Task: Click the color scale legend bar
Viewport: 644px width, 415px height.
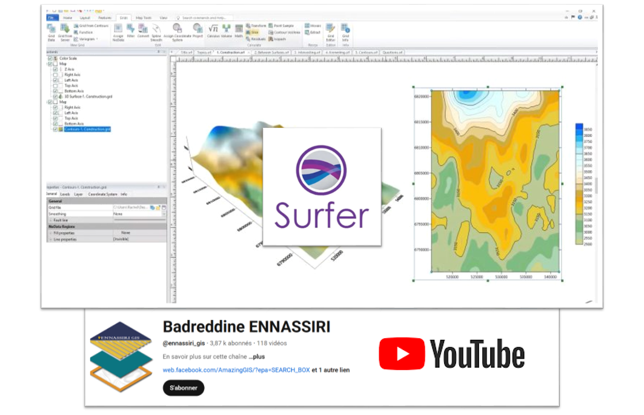Action: 579,184
